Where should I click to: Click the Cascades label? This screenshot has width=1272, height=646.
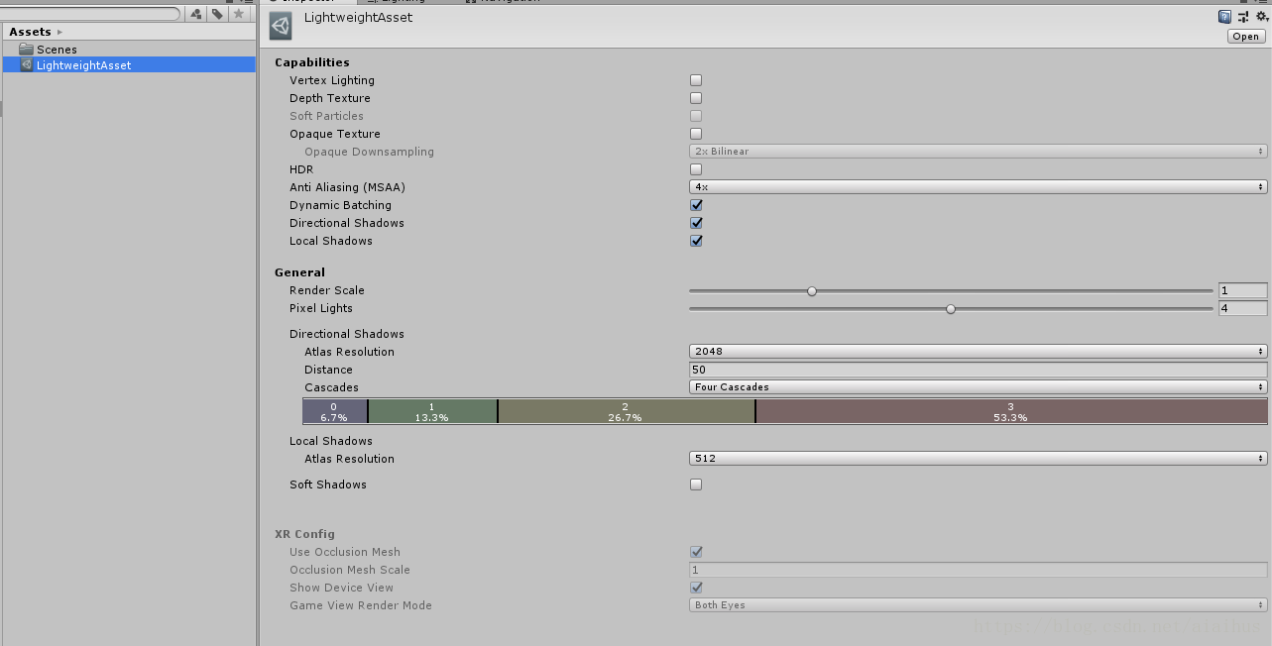[331, 387]
